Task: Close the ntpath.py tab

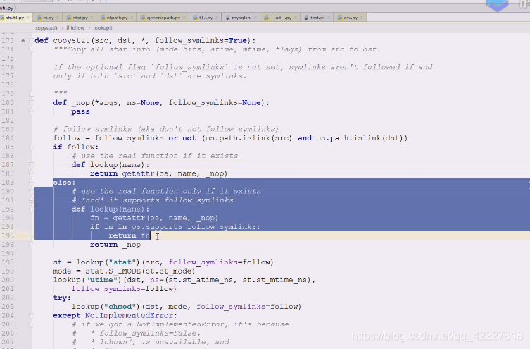Action: click(132, 18)
